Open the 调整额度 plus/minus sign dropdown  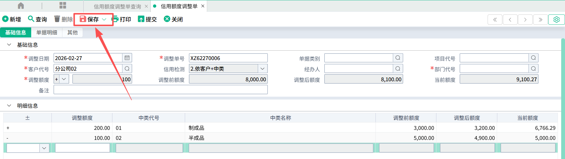pyautogui.click(x=64, y=79)
